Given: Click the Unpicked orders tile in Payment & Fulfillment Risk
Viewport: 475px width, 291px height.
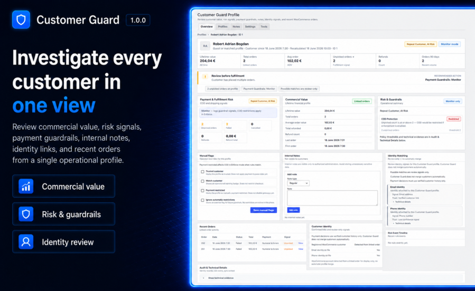Looking at the screenshot, I should [210, 125].
